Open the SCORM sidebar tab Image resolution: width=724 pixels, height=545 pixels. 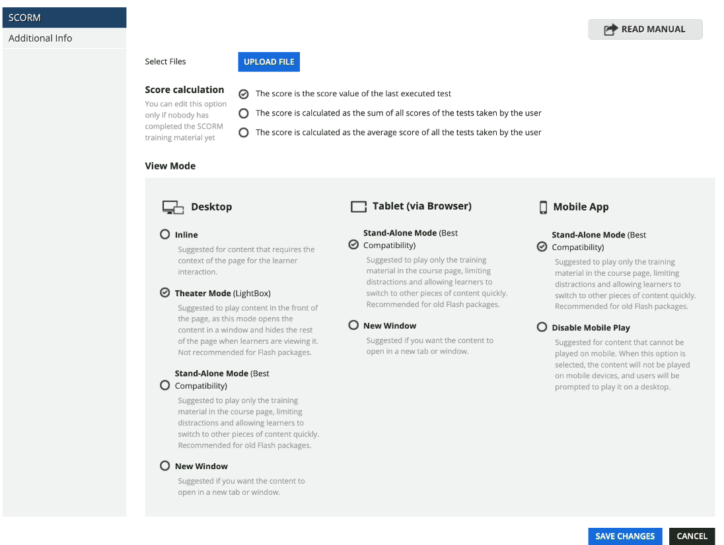64,18
